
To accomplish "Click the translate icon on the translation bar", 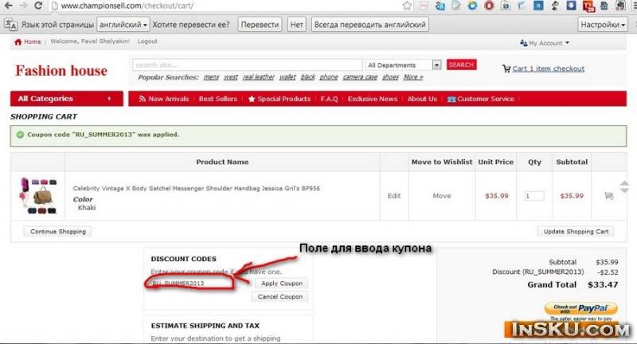I will pos(10,25).
